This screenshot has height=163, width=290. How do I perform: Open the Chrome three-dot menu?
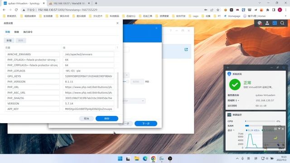pos(286,10)
